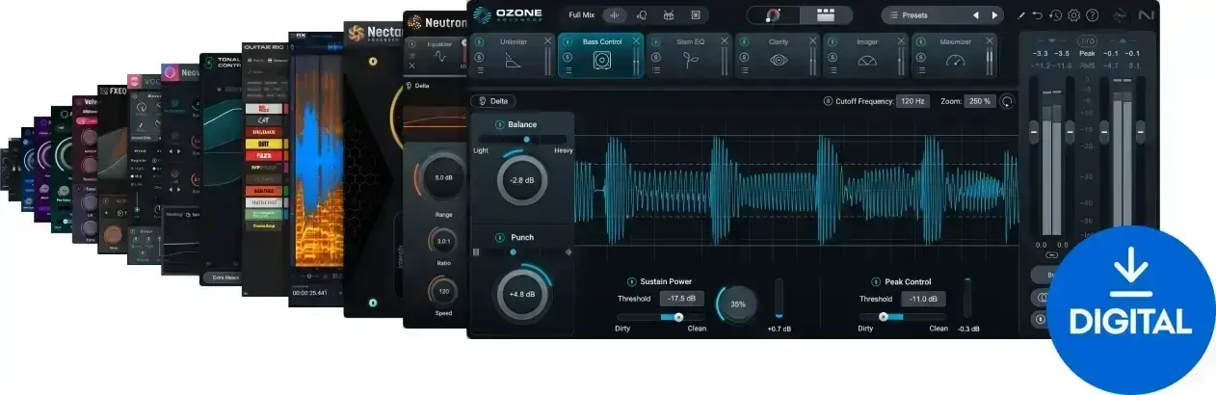Open the Stem EQ module
Screen dimensions: 1216x395
tap(689, 56)
